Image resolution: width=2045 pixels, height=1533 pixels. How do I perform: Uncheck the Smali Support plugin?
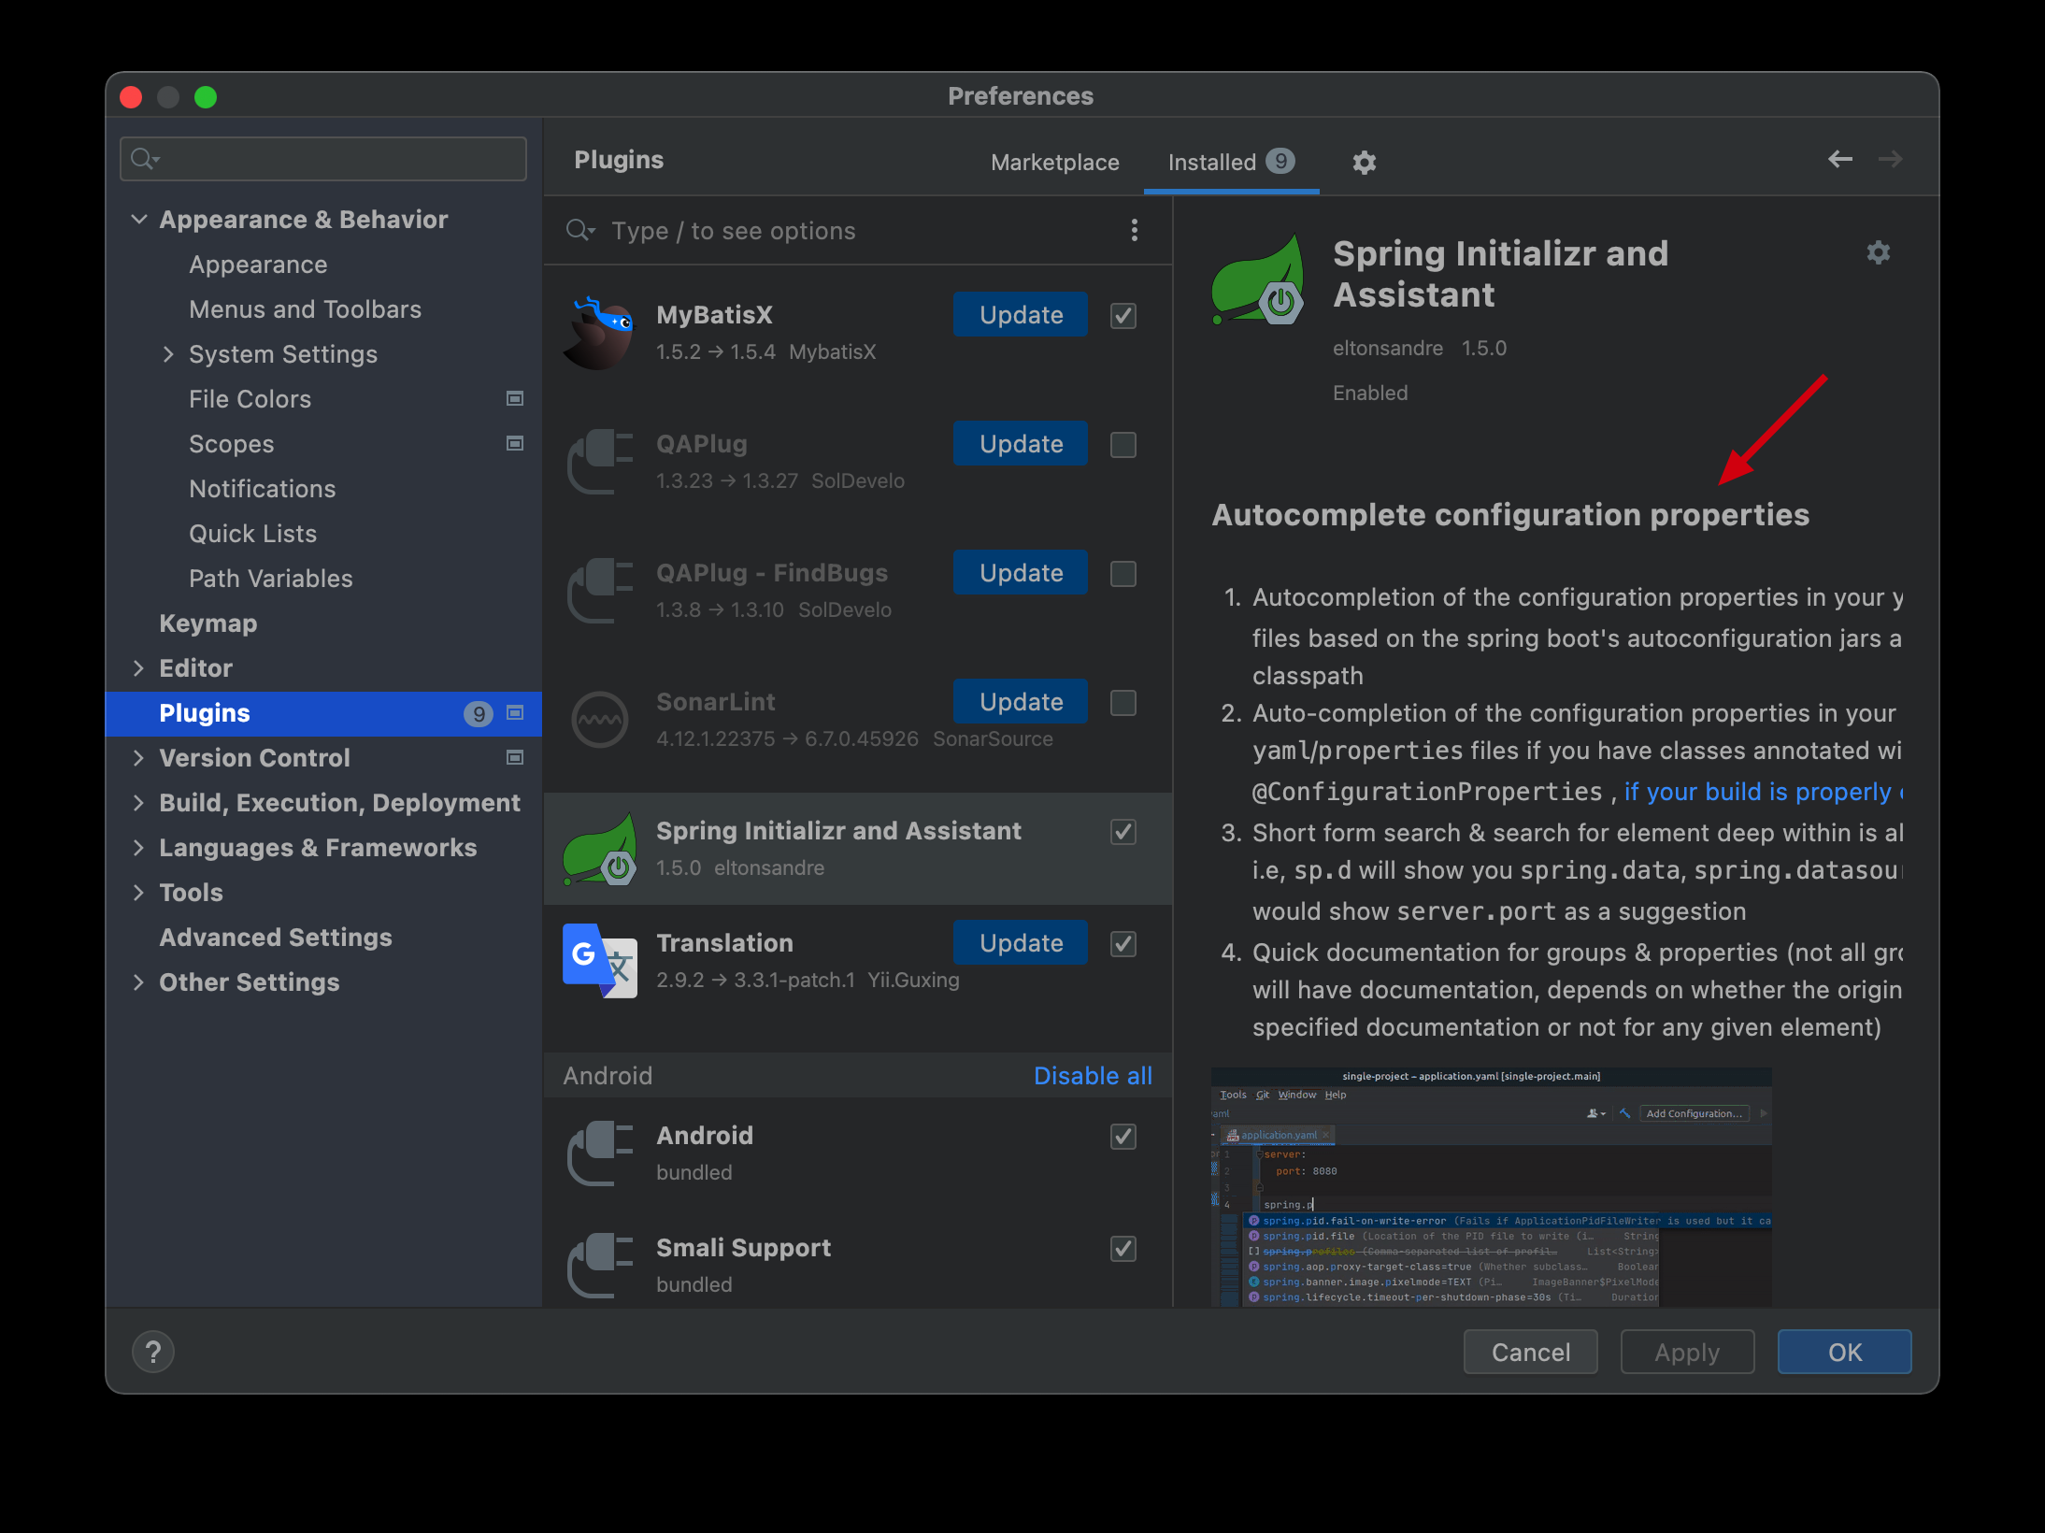(1123, 1249)
